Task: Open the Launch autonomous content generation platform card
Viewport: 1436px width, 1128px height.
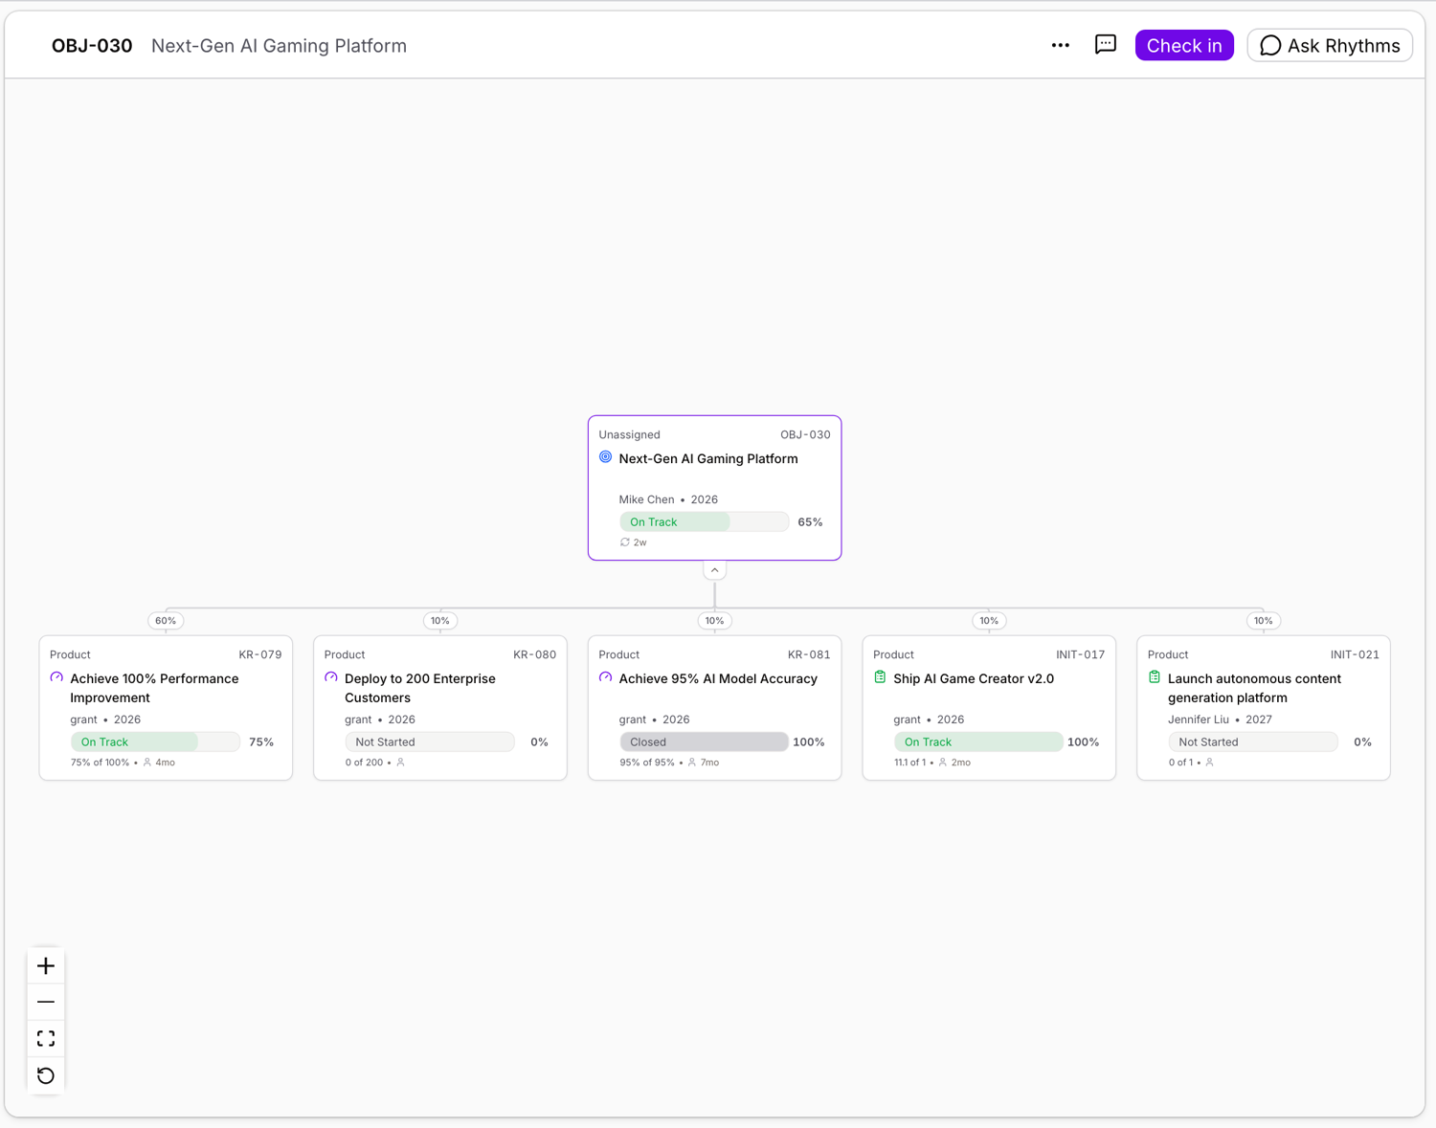Action: tap(1263, 708)
